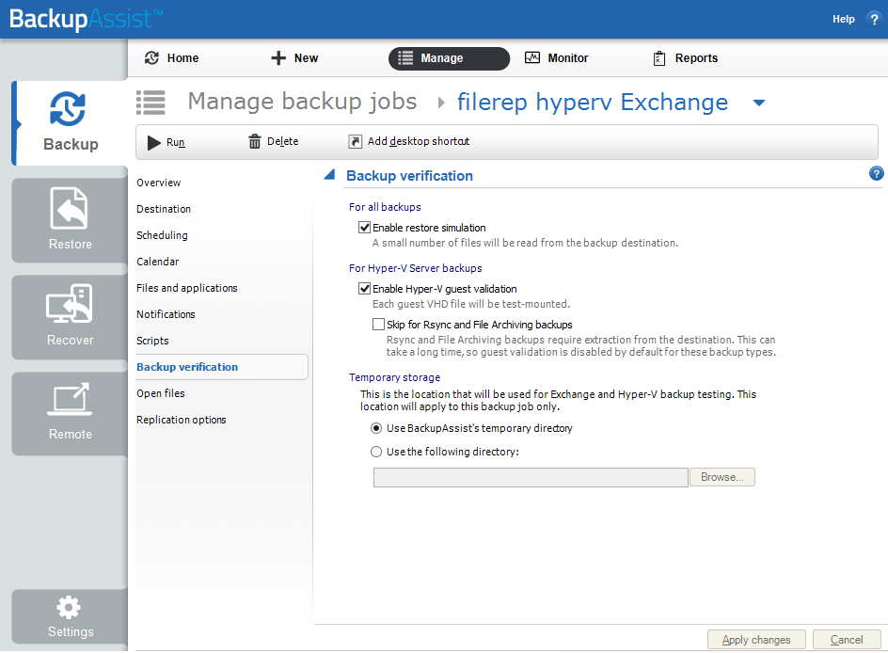
Task: Click the question mark Help icon in the header
Action: (x=874, y=19)
